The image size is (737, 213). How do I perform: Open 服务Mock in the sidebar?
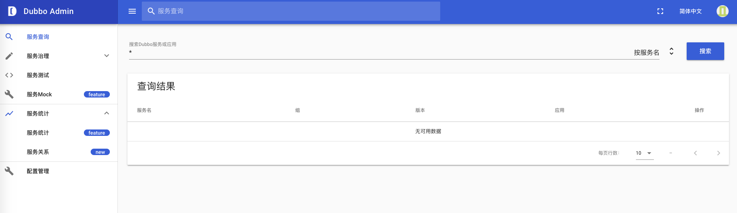click(x=59, y=94)
